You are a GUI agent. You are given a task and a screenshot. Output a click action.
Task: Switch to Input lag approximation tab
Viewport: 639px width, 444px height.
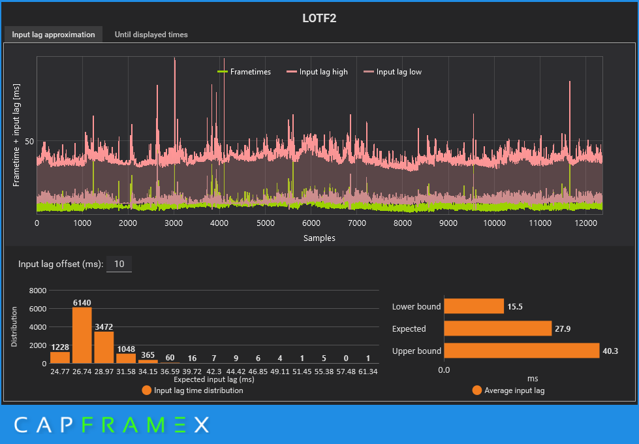pos(54,35)
